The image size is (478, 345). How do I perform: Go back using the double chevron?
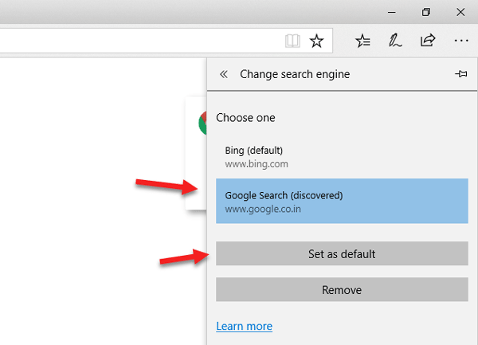[x=224, y=74]
